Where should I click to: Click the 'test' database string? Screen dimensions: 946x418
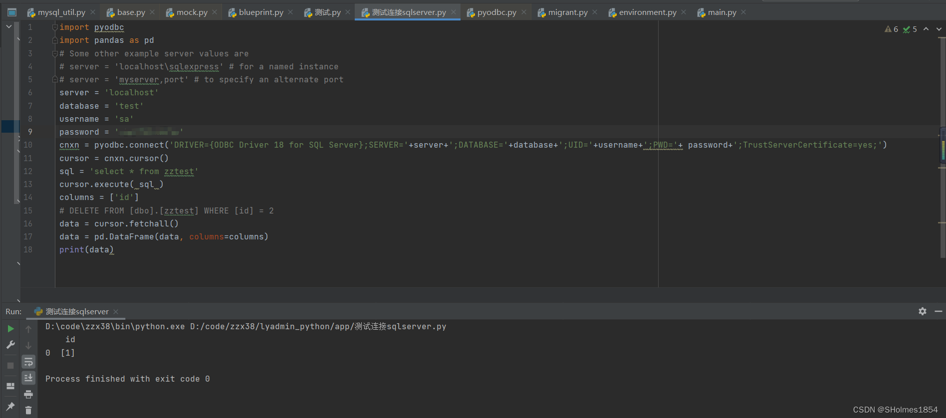(129, 106)
